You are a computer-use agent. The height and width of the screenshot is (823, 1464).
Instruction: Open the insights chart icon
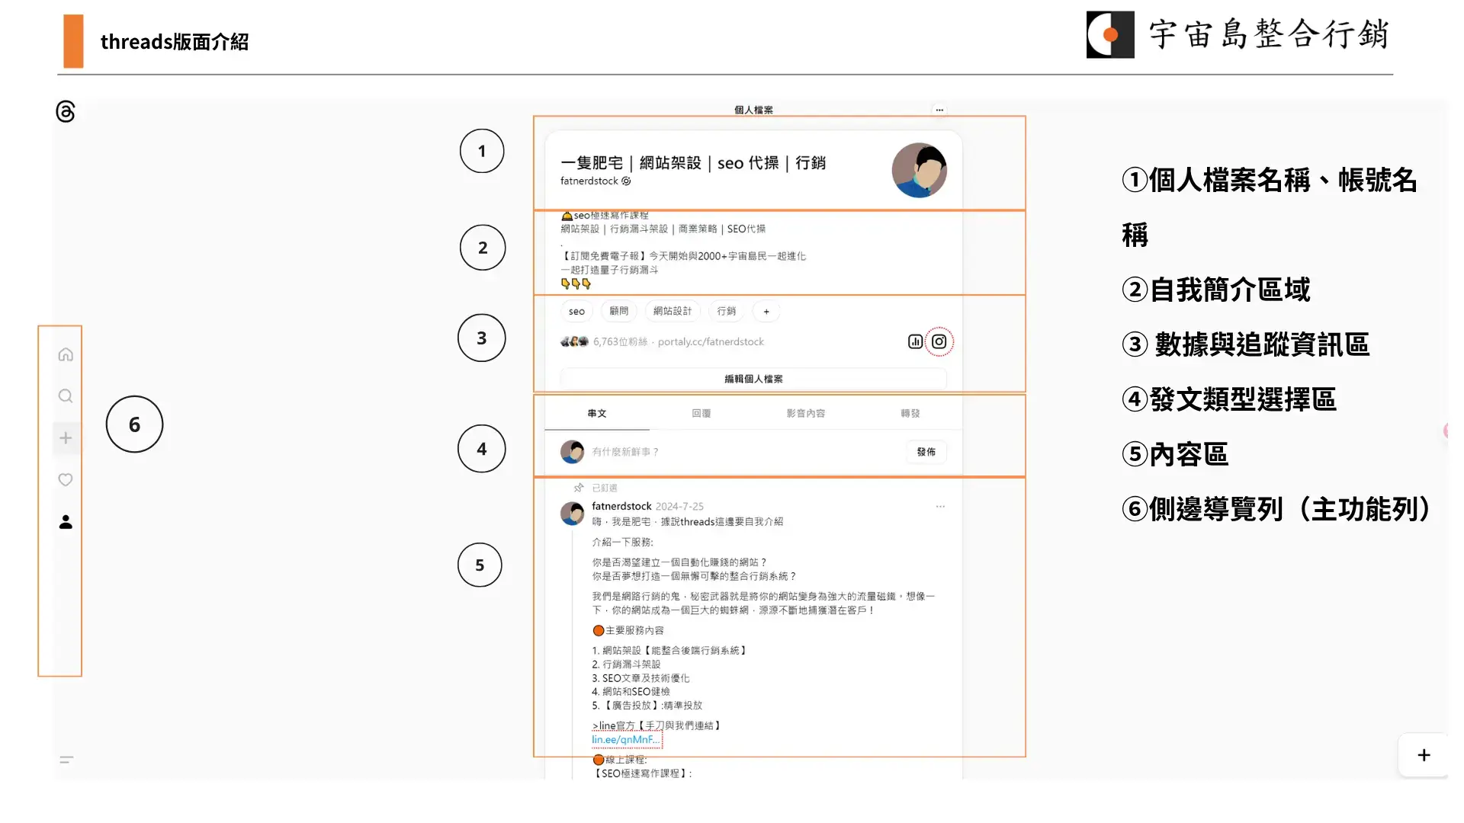point(915,342)
